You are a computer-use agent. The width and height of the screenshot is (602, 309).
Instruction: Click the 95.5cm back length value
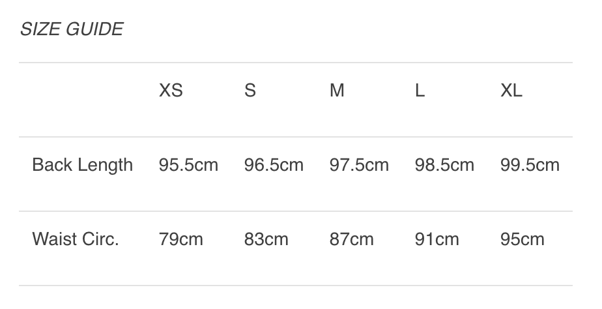pos(188,165)
